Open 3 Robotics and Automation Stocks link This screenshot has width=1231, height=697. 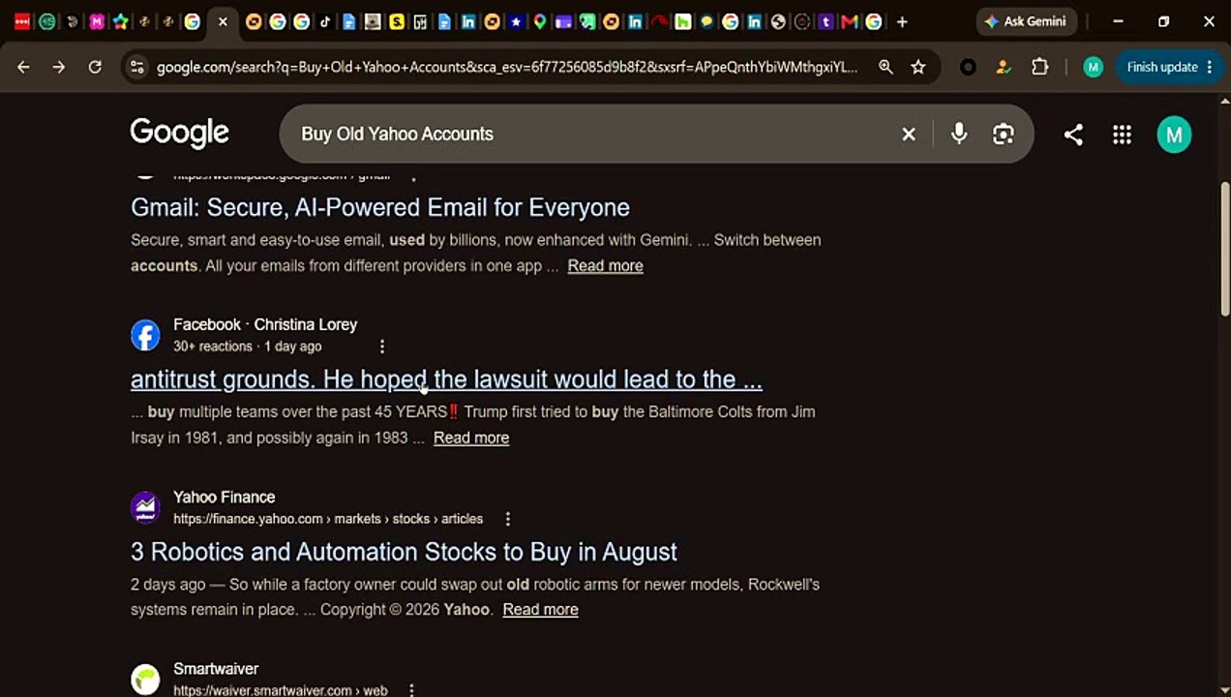[x=404, y=552]
